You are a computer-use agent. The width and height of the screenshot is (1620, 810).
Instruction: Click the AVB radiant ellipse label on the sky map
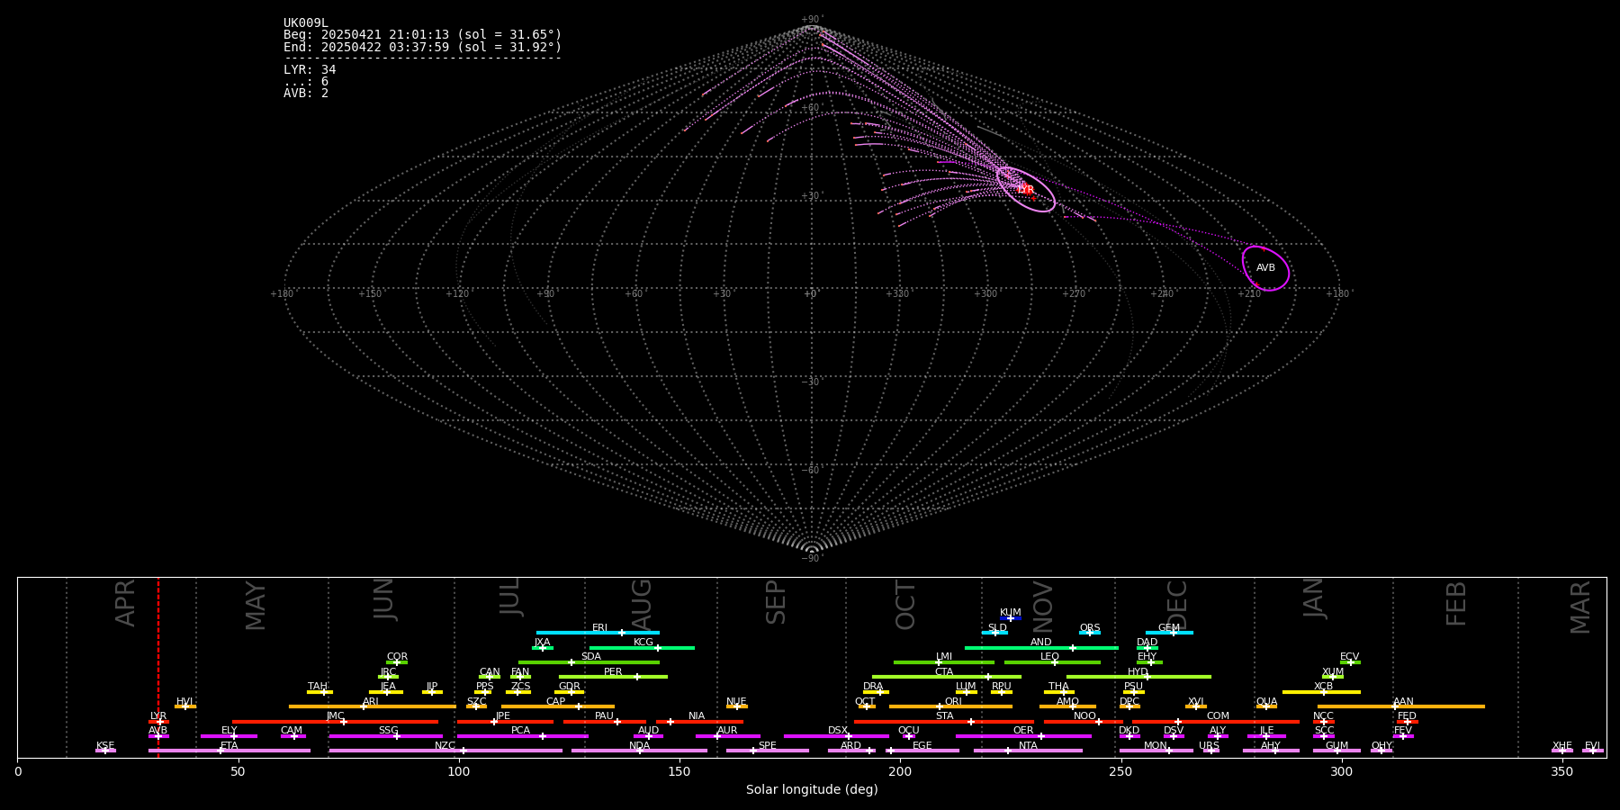coord(1265,268)
